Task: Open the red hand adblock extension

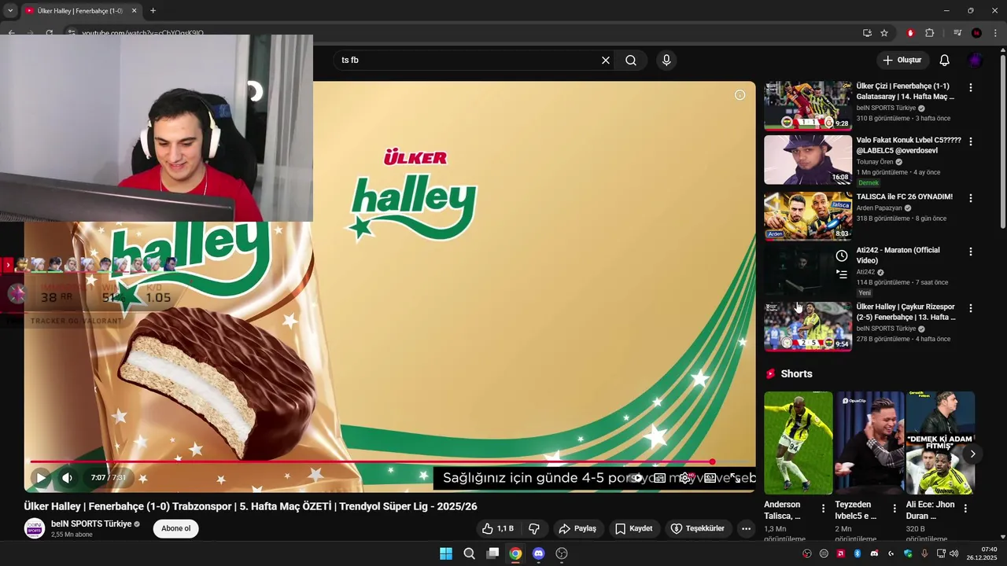Action: coord(910,33)
